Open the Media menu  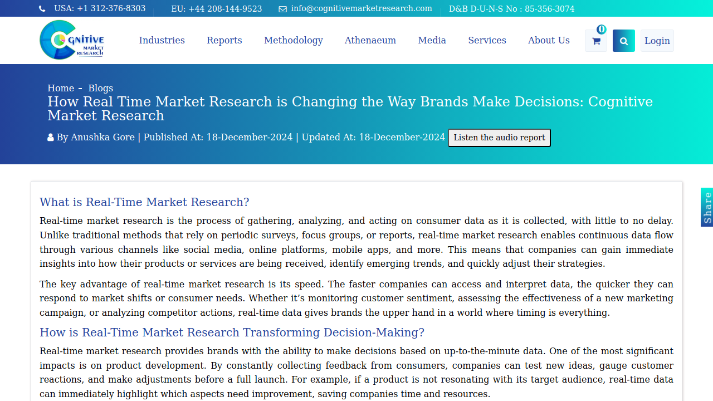[x=432, y=40]
